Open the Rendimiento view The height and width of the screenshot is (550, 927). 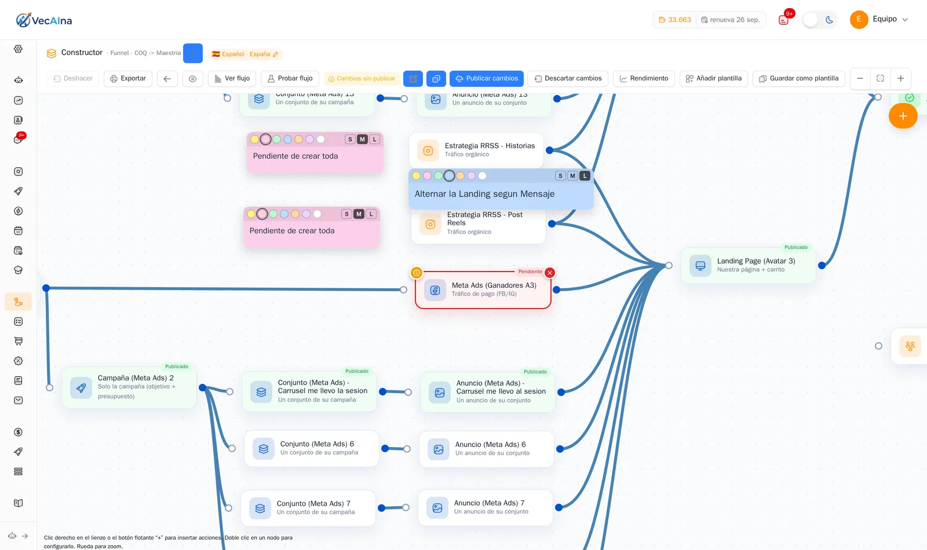[x=644, y=79]
